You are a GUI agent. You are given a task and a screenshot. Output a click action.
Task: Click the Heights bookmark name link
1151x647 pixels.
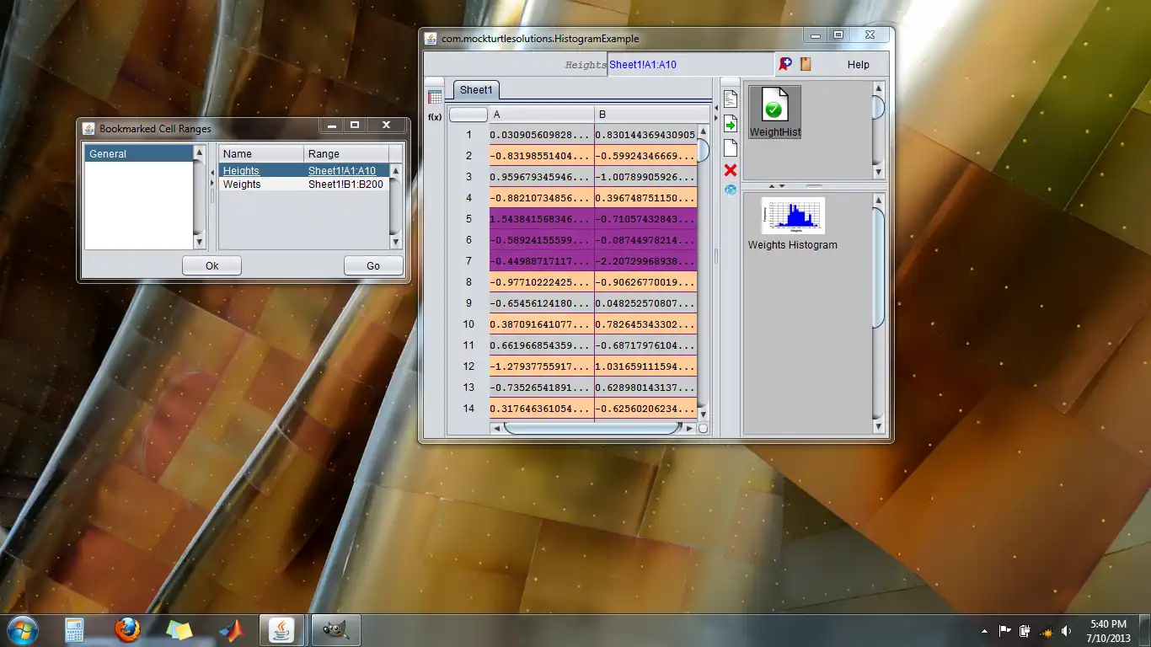point(241,171)
